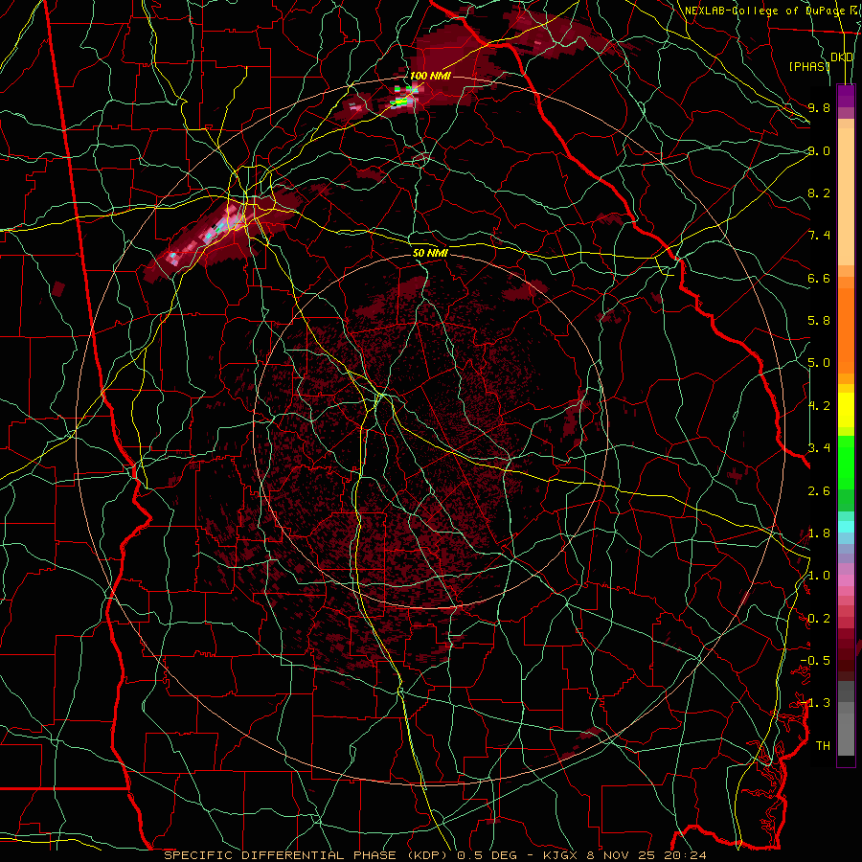
Task: Click the pink swatch near 1.0 on the color bar
Action: (846, 580)
